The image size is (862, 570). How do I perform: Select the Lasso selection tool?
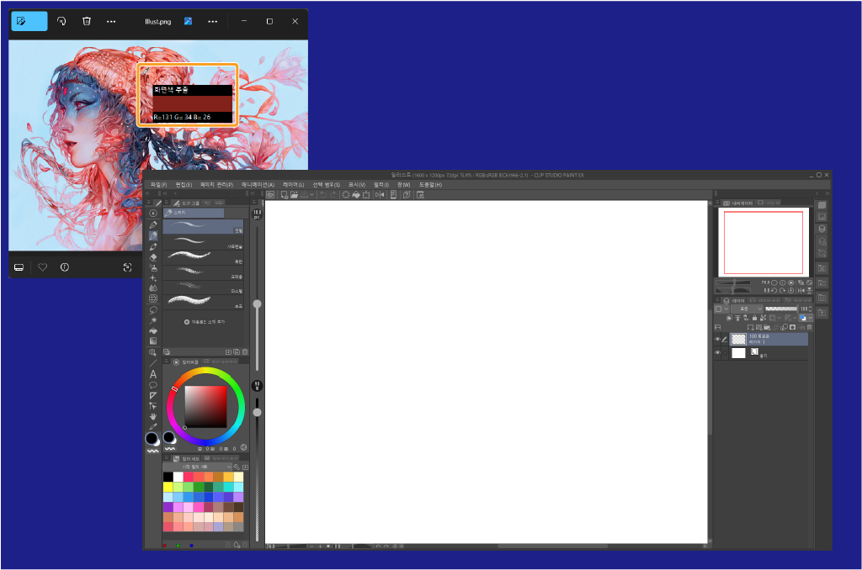(153, 309)
